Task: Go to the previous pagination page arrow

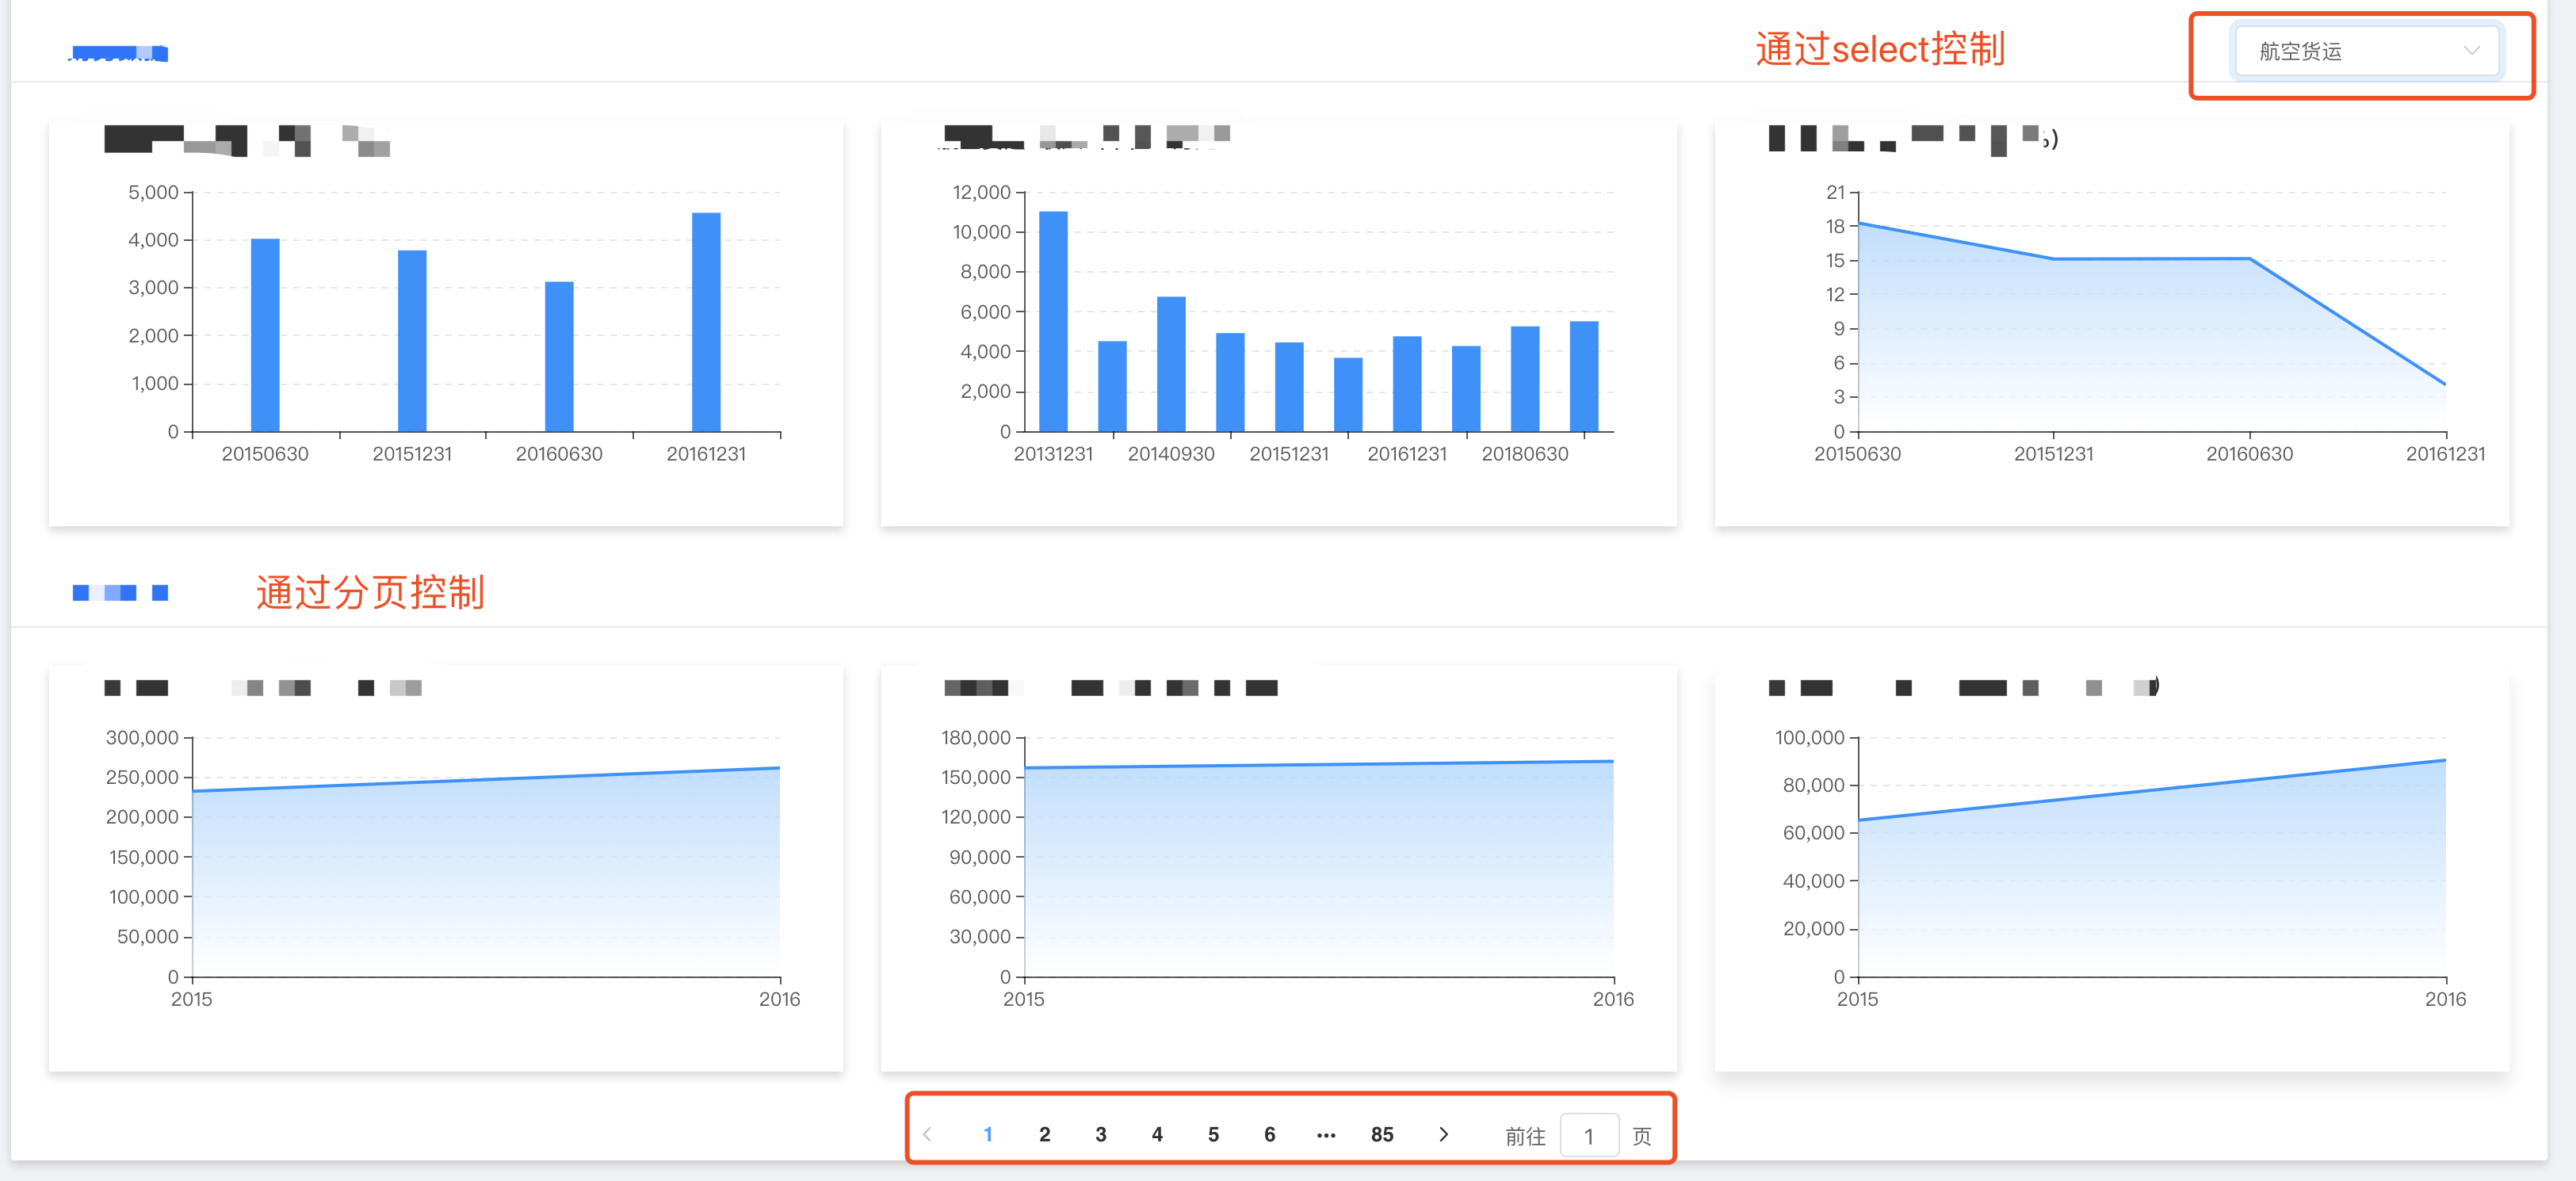Action: (x=928, y=1134)
